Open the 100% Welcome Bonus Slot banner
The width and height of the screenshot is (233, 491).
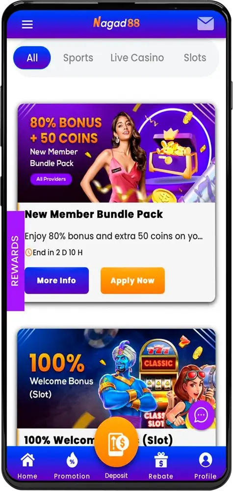pos(116,379)
